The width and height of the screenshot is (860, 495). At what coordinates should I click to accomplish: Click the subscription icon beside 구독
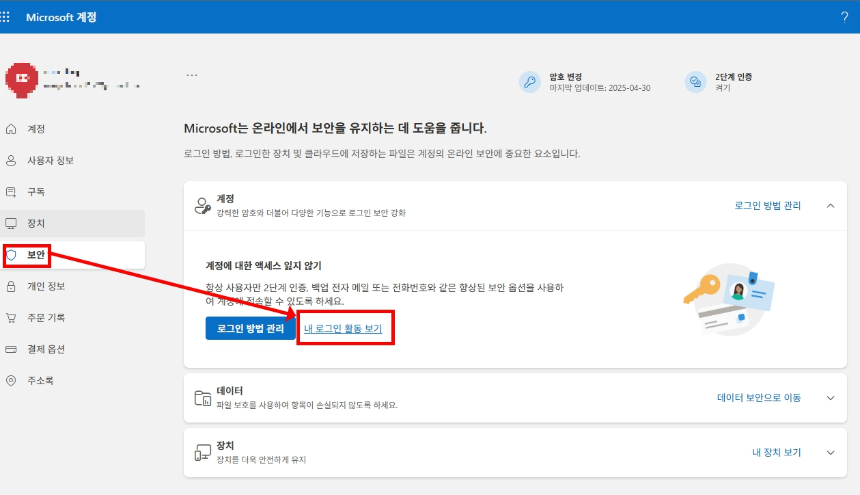coord(11,192)
